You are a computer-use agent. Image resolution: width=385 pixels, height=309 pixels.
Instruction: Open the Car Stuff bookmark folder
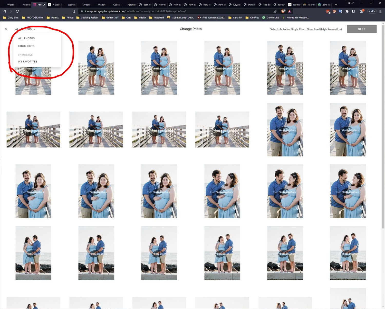[235, 18]
